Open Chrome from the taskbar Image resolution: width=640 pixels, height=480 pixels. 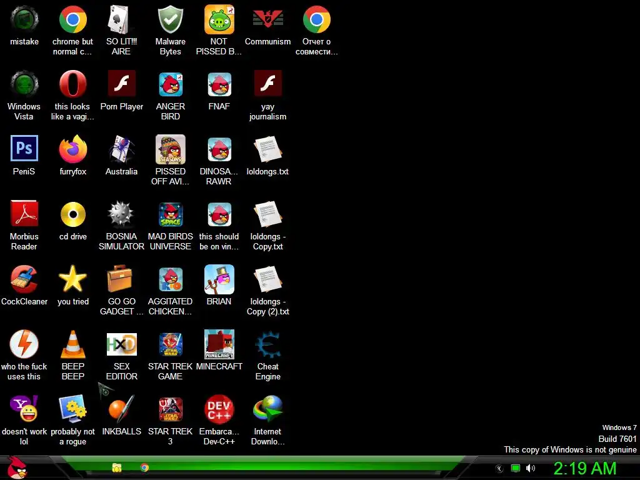coord(144,467)
